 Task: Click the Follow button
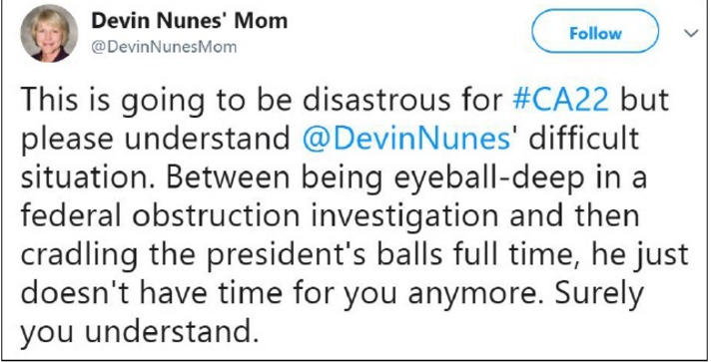pyautogui.click(x=595, y=32)
